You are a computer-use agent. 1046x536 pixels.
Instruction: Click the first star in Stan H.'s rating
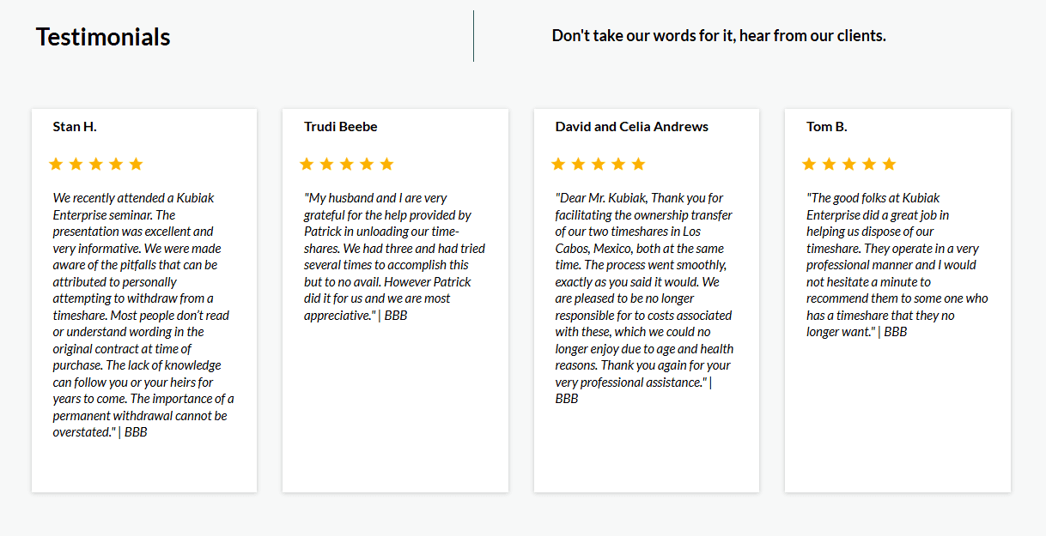point(56,164)
